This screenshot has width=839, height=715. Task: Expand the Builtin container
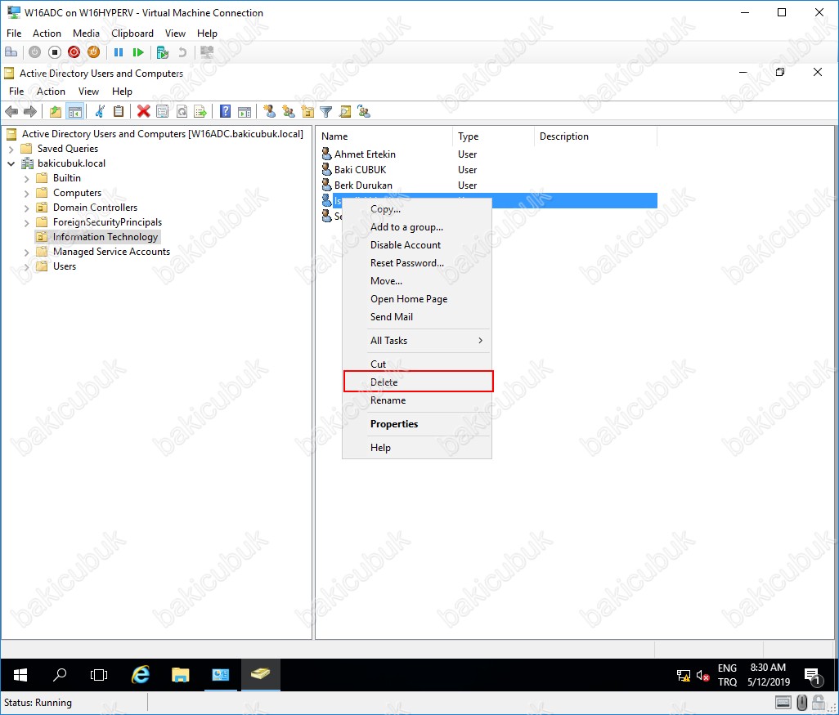pos(27,179)
